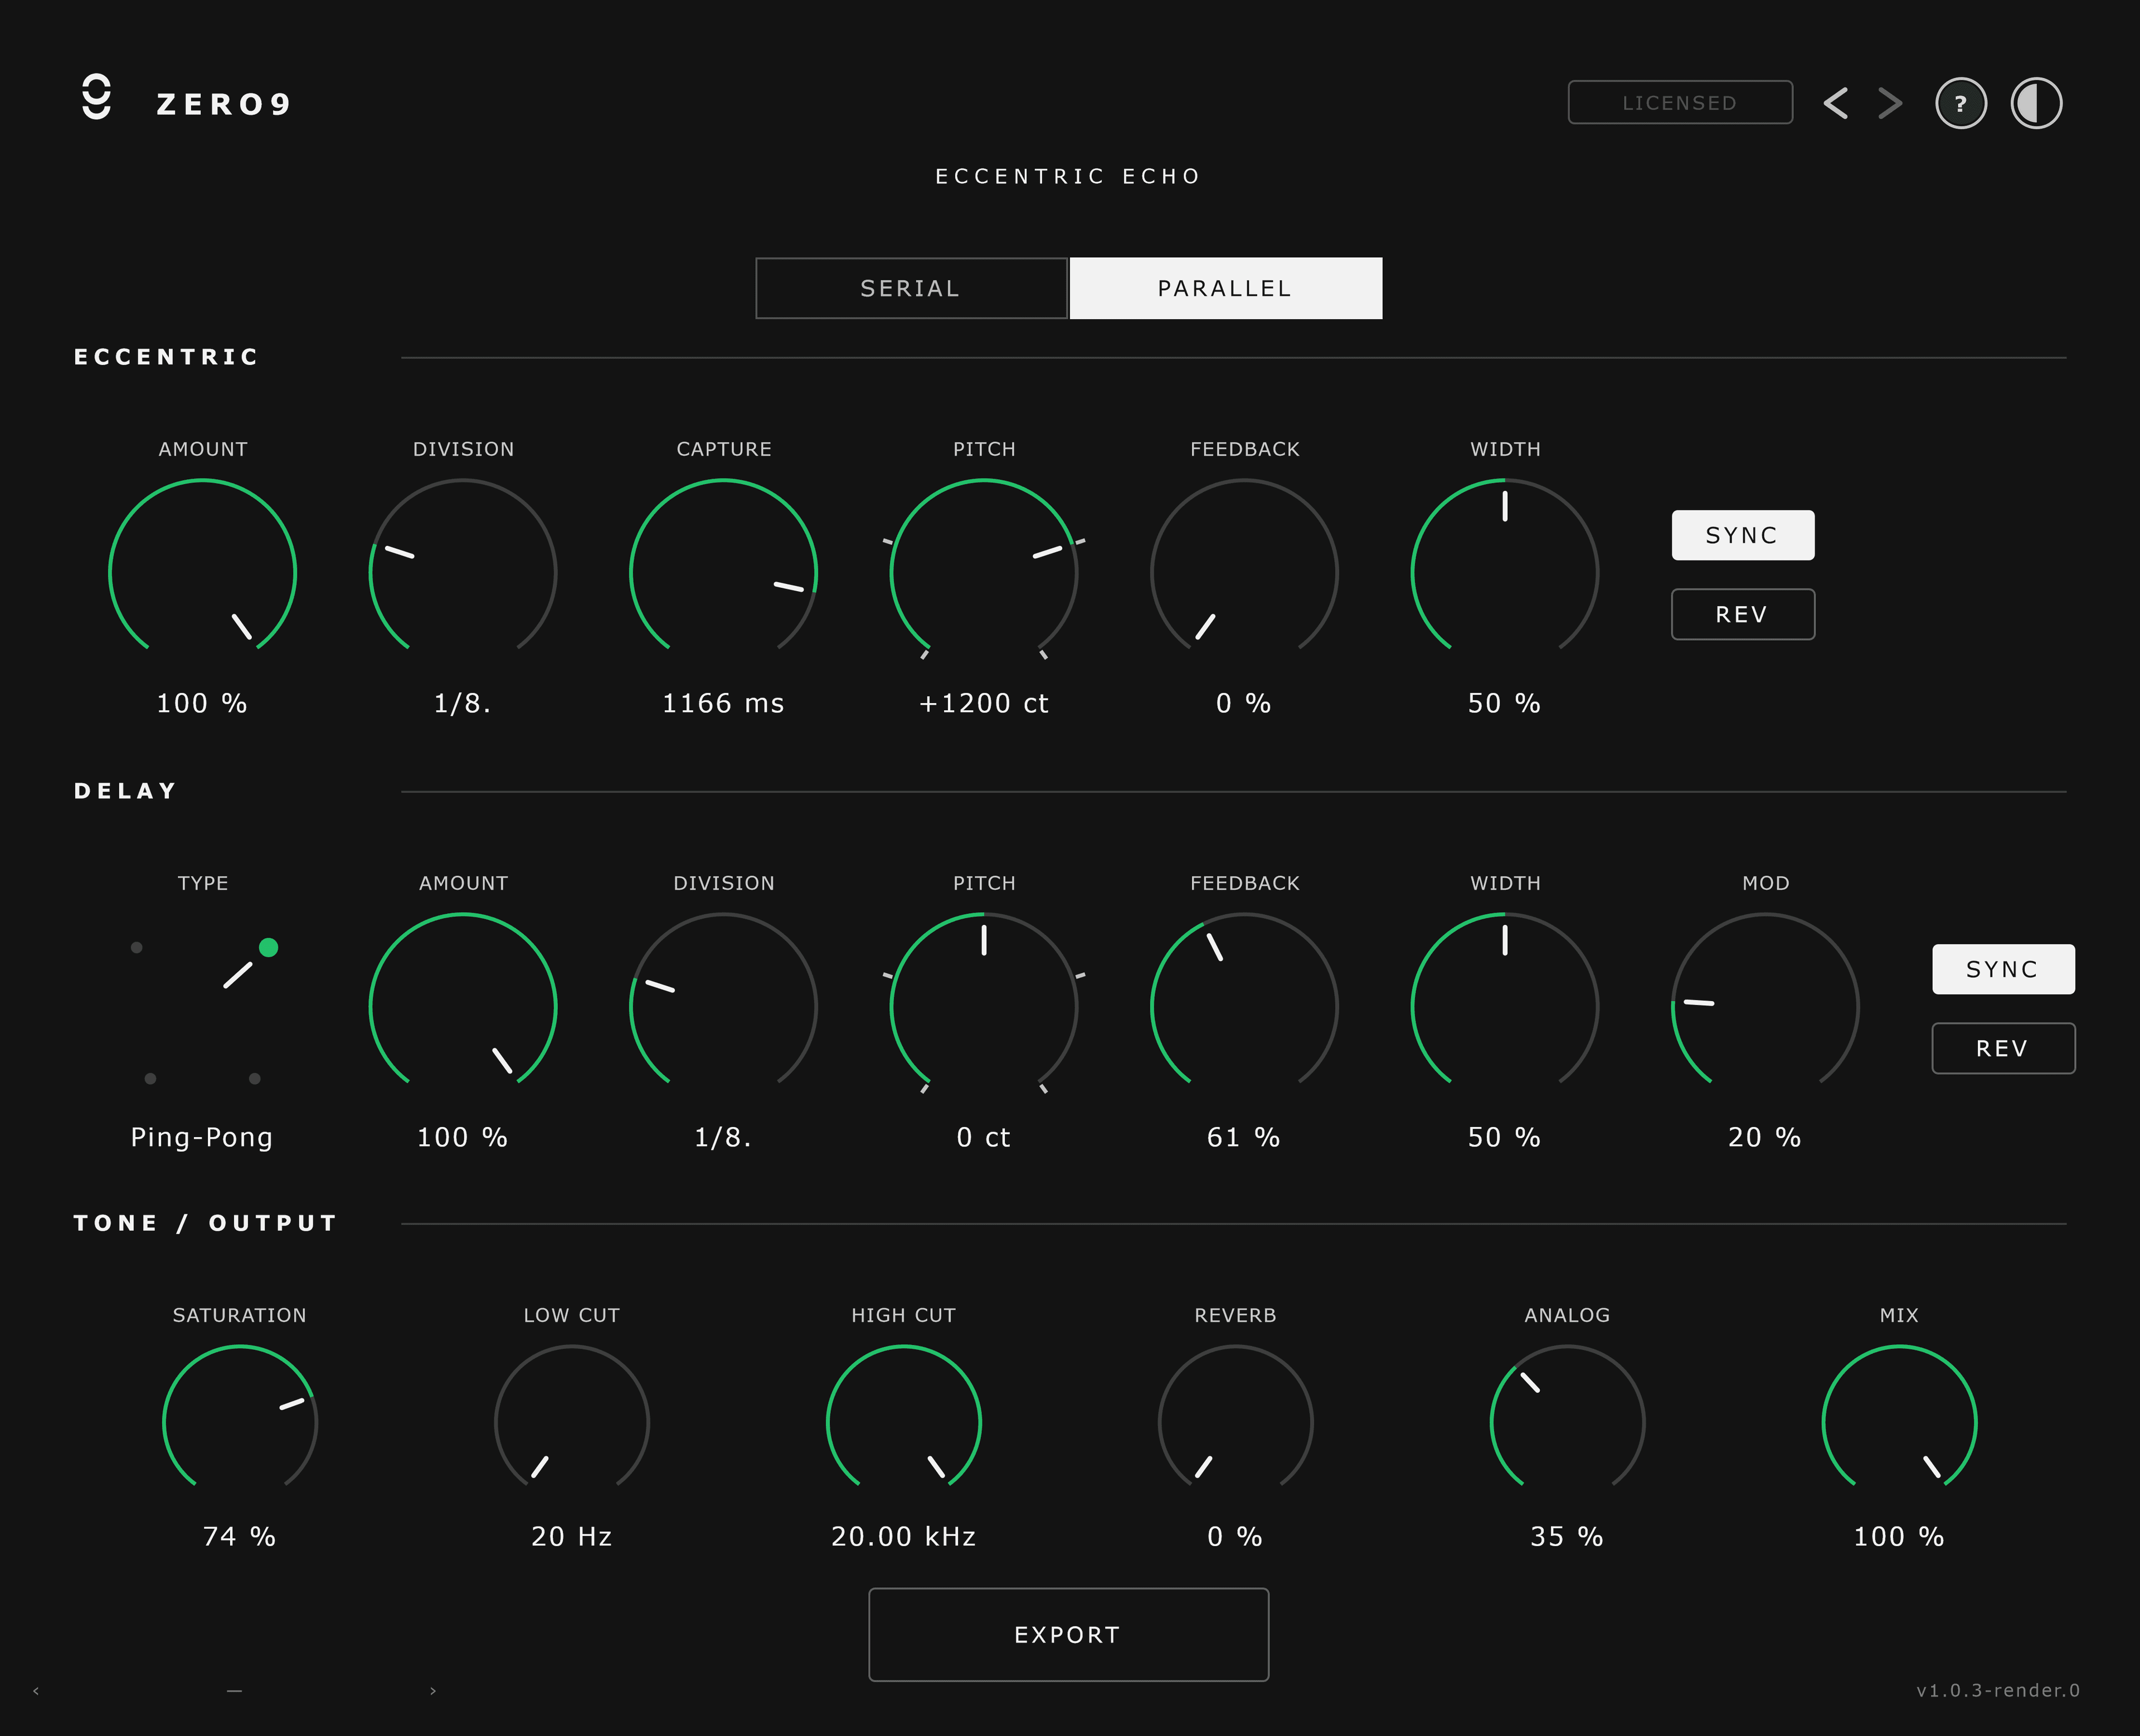
Task: Switch to SERIAL routing mode
Action: pyautogui.click(x=911, y=288)
